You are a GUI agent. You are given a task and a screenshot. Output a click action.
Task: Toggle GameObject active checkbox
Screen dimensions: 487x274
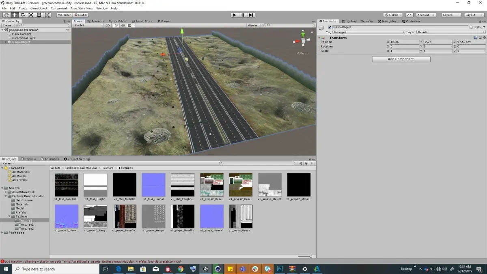(330, 27)
